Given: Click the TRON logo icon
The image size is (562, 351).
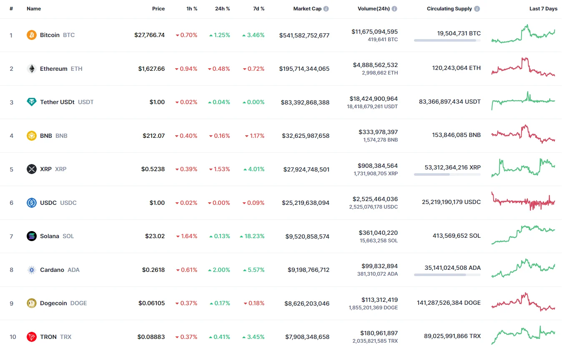Looking at the screenshot, I should click(32, 337).
